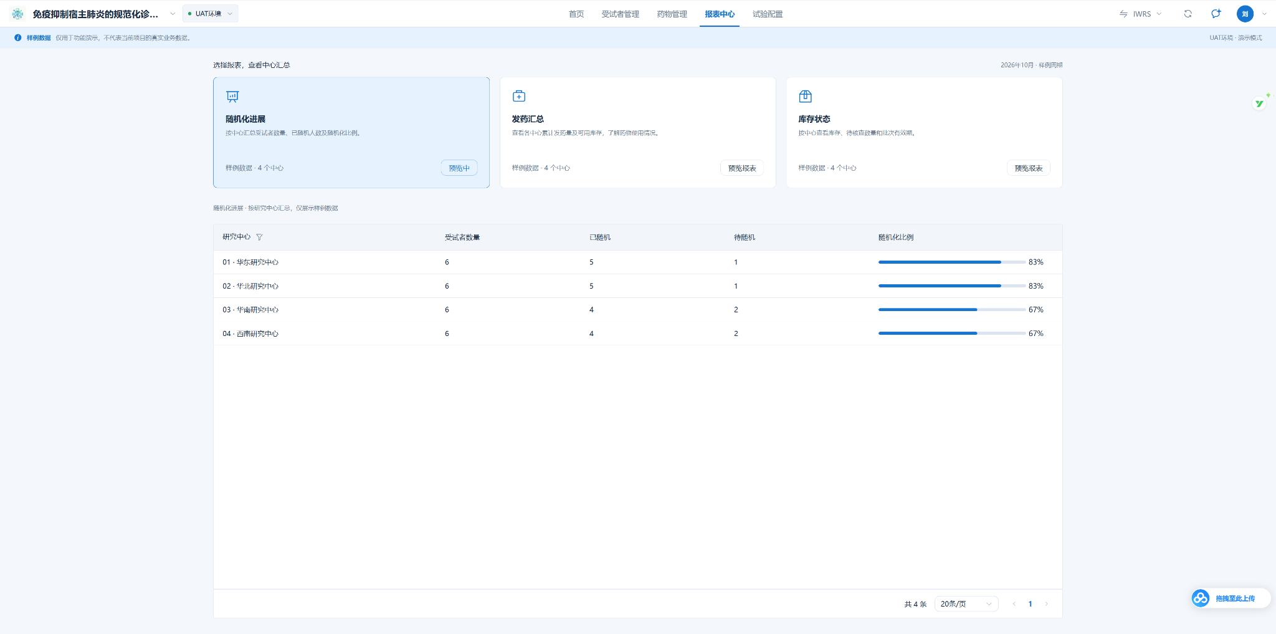Click the 库存状态 box icon
Screen dimensions: 1276x634
805,96
